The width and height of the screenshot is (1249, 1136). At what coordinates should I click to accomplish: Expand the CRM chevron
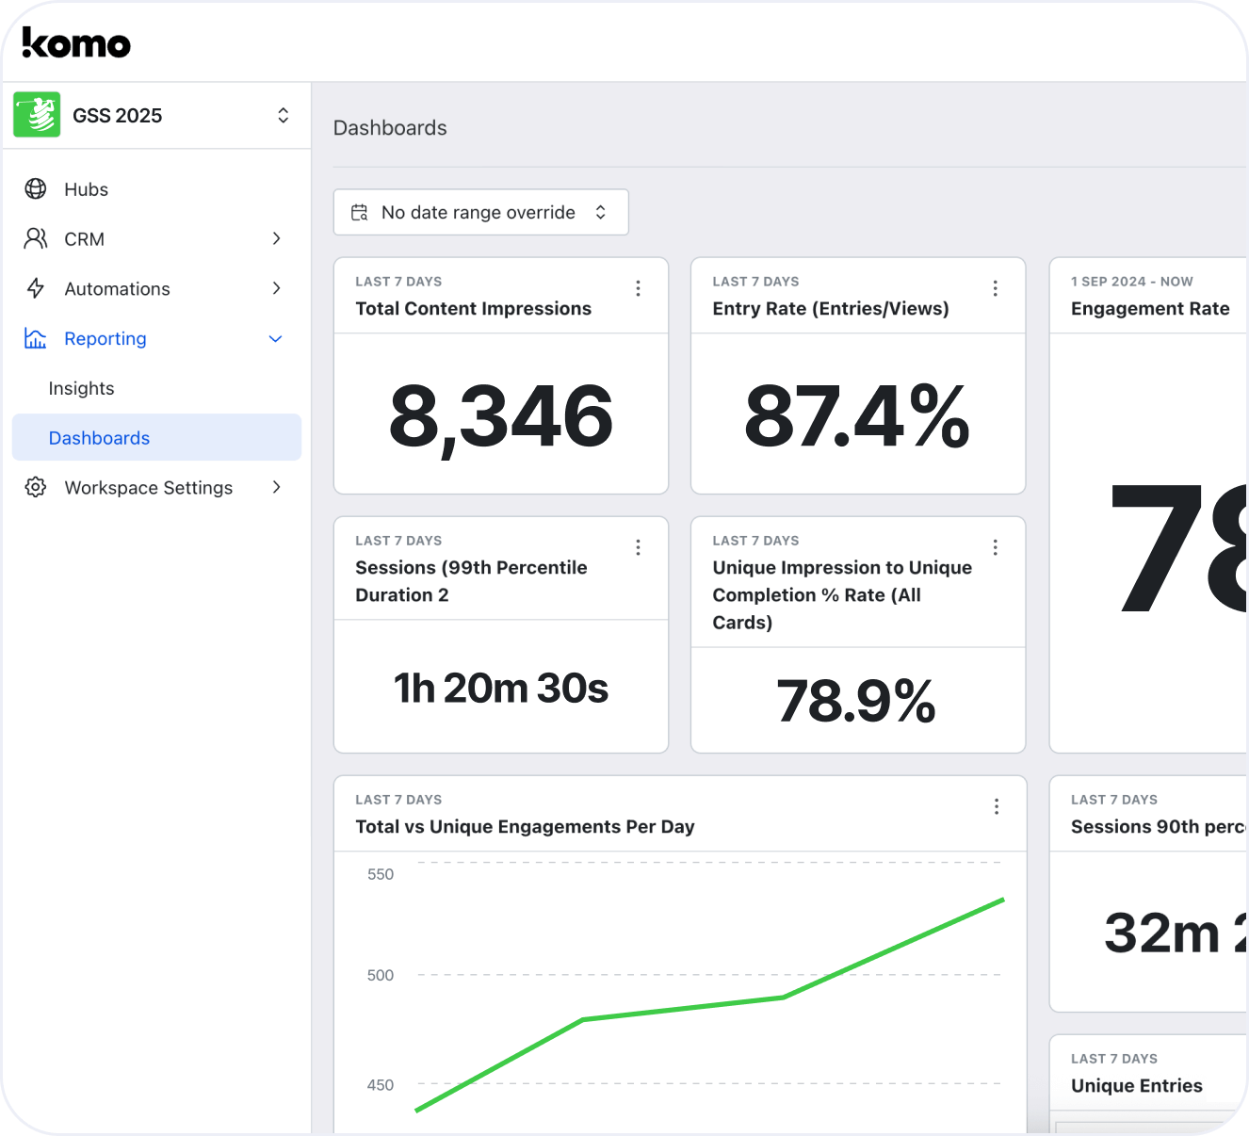click(276, 238)
